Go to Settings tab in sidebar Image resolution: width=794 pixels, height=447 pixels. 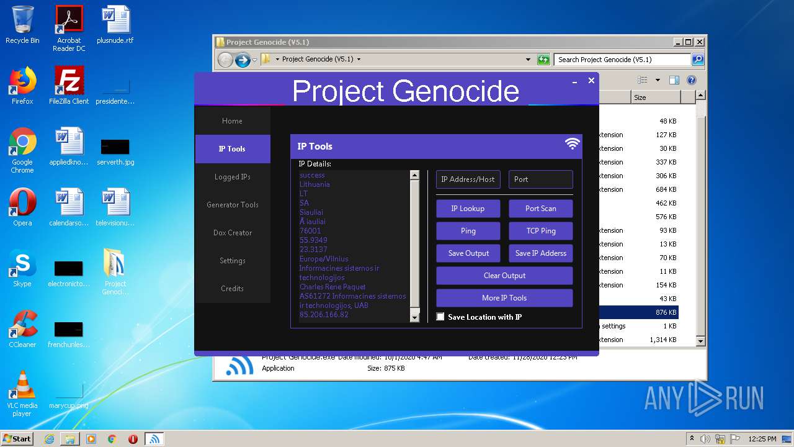click(x=233, y=261)
